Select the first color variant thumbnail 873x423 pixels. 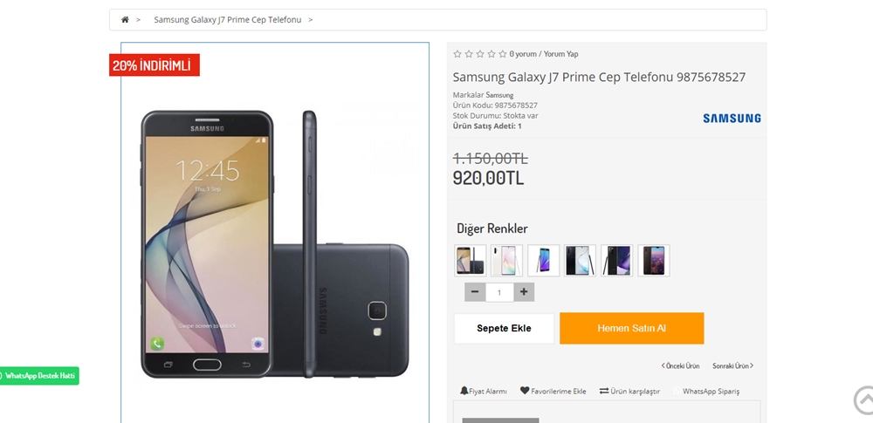(471, 261)
